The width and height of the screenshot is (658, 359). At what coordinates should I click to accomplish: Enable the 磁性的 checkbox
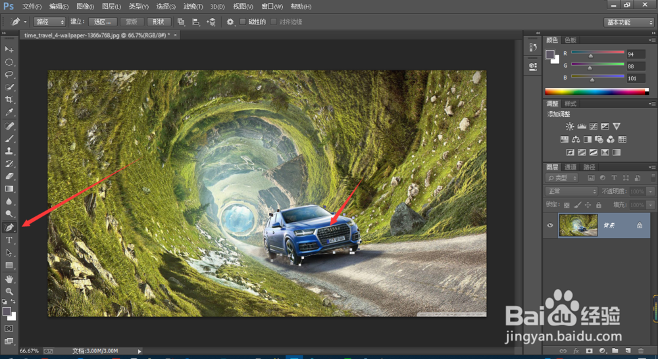243,22
